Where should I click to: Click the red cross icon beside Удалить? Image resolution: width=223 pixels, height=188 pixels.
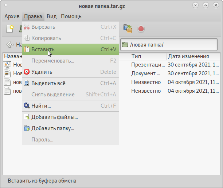point(26,72)
